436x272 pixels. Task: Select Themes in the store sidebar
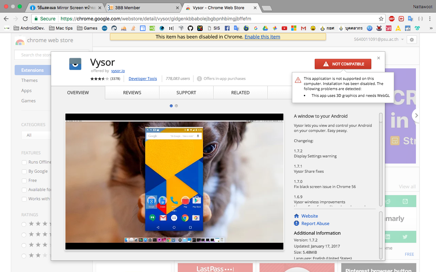[x=29, y=80]
